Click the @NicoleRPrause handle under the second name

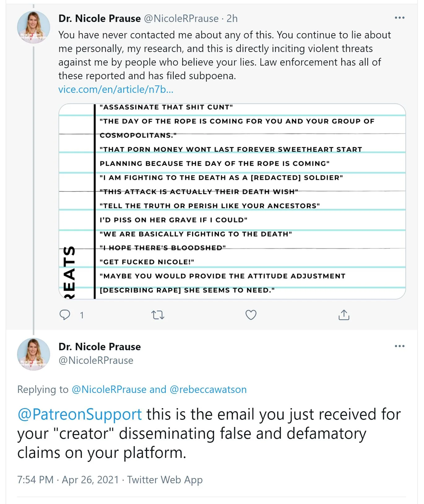96,360
